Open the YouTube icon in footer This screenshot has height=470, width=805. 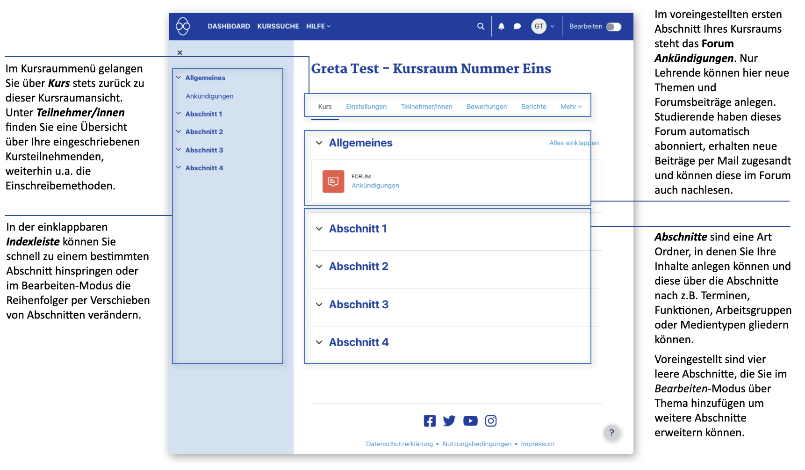click(x=470, y=421)
